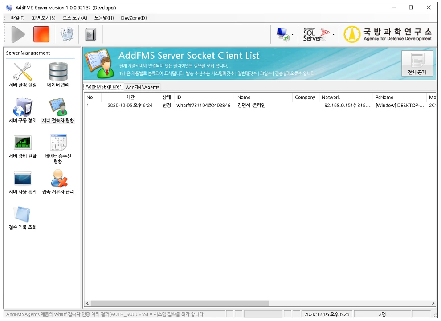Sort by the PcName column header
Image resolution: width=441 pixels, height=321 pixels.
point(400,97)
